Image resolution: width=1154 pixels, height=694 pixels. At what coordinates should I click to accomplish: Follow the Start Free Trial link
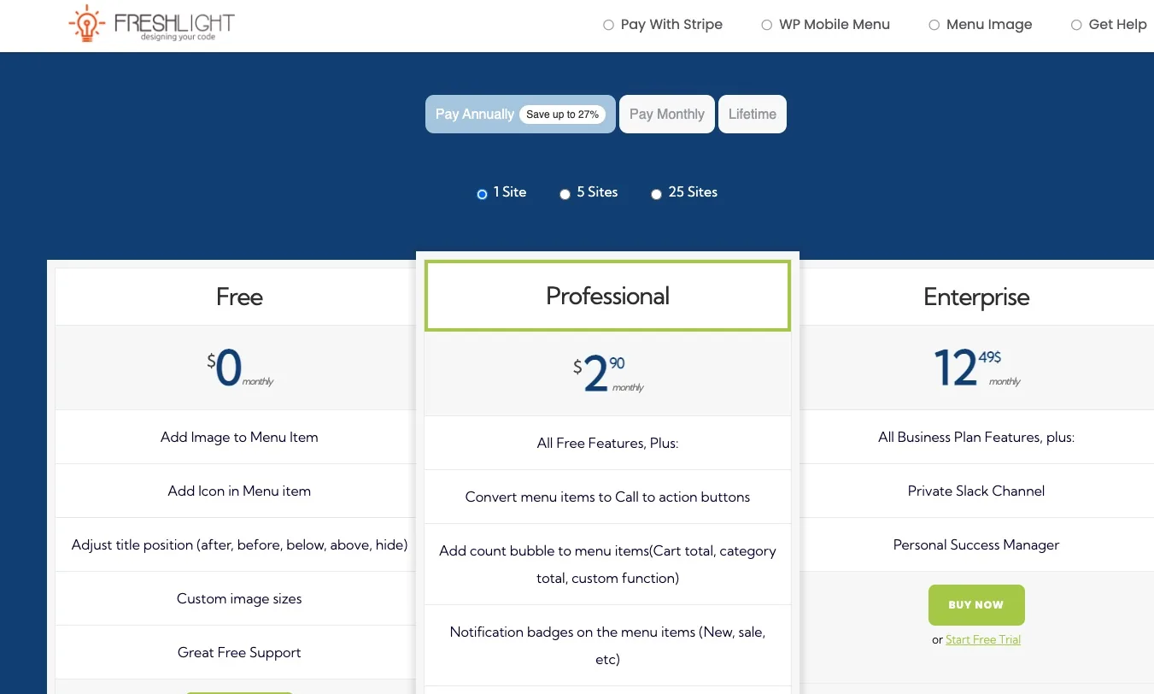(x=983, y=639)
